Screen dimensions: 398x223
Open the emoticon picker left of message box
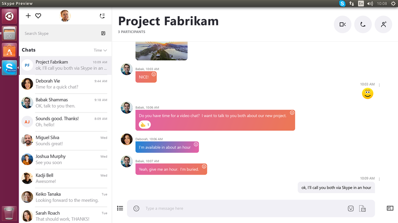[x=136, y=208]
